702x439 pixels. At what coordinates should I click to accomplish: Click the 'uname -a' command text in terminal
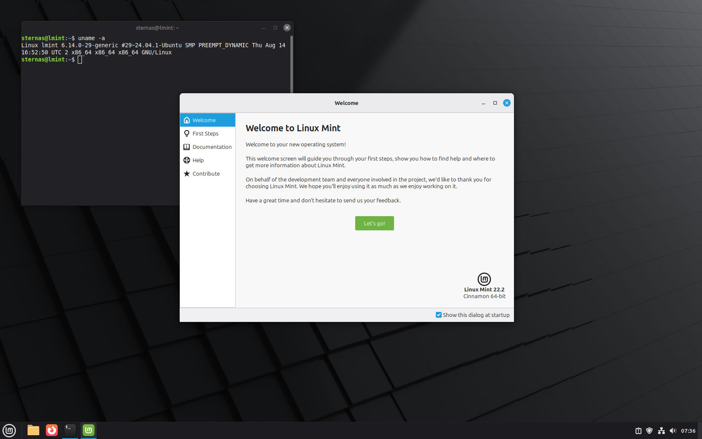pyautogui.click(x=92, y=38)
